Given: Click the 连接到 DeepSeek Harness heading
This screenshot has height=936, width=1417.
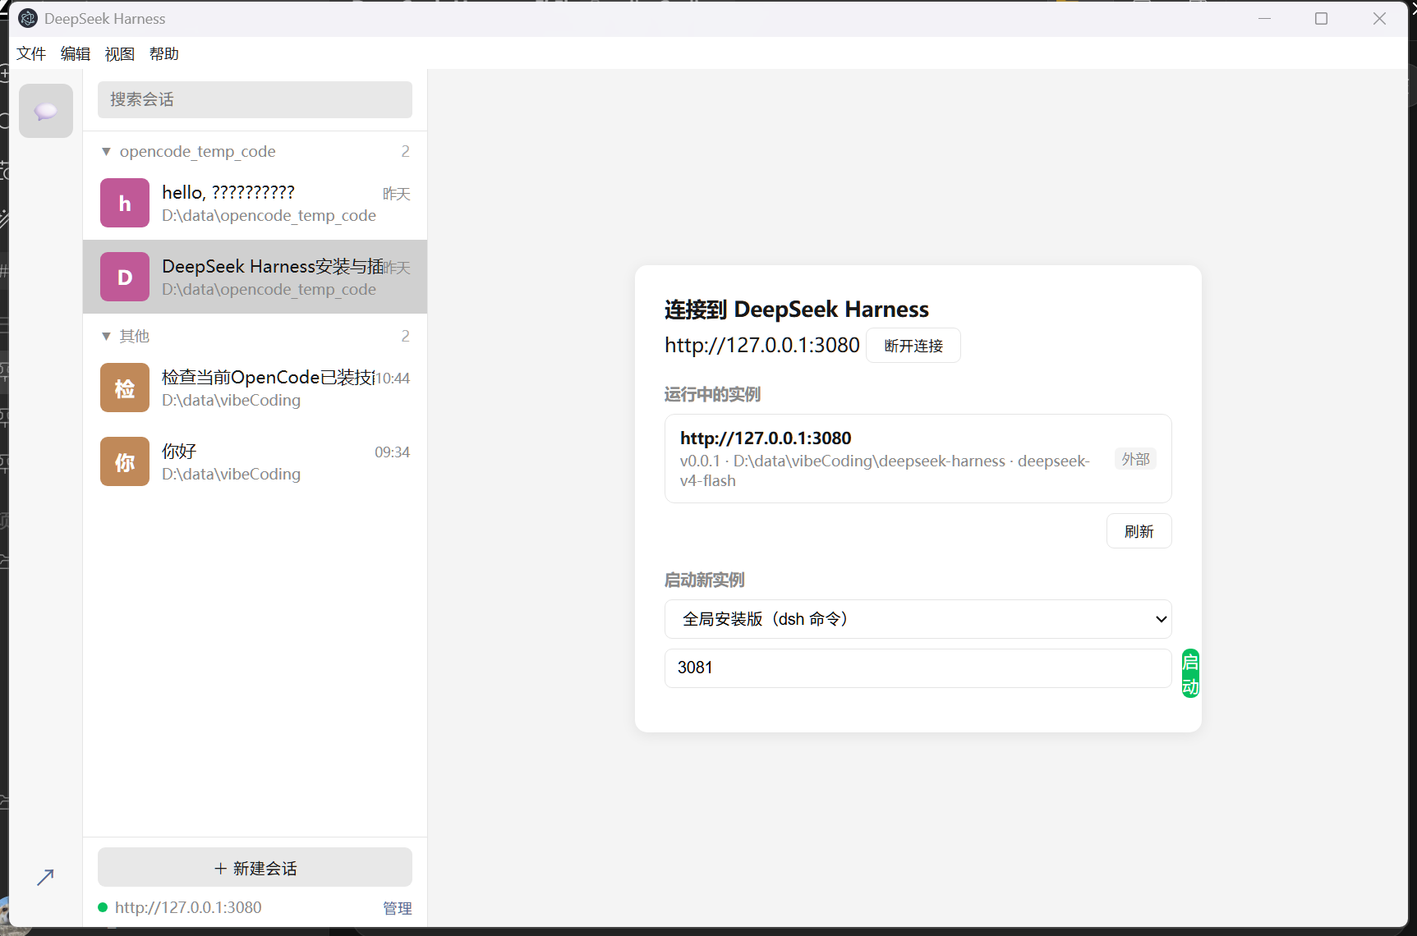Looking at the screenshot, I should (x=796, y=310).
